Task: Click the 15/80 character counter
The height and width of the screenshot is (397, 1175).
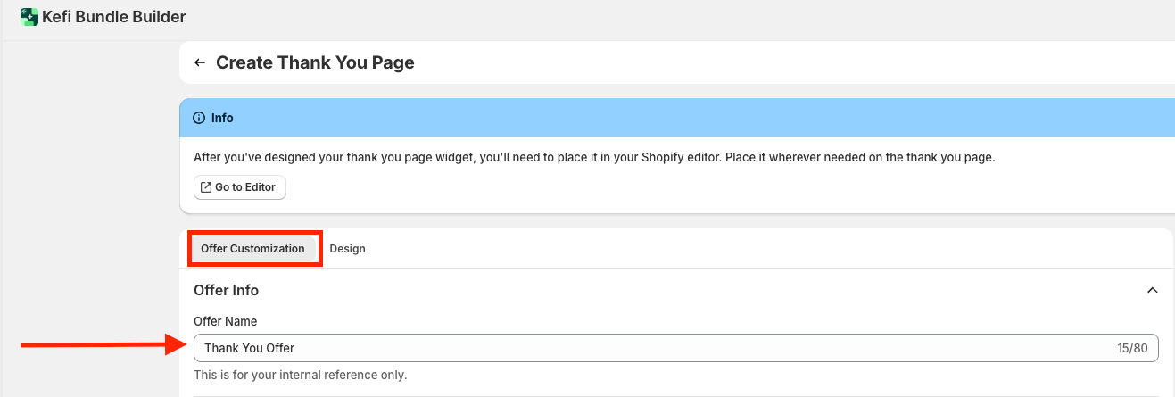Action: pos(1132,348)
